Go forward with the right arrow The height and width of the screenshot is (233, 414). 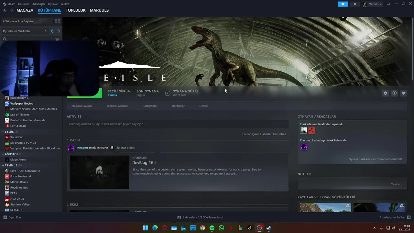(x=12, y=10)
